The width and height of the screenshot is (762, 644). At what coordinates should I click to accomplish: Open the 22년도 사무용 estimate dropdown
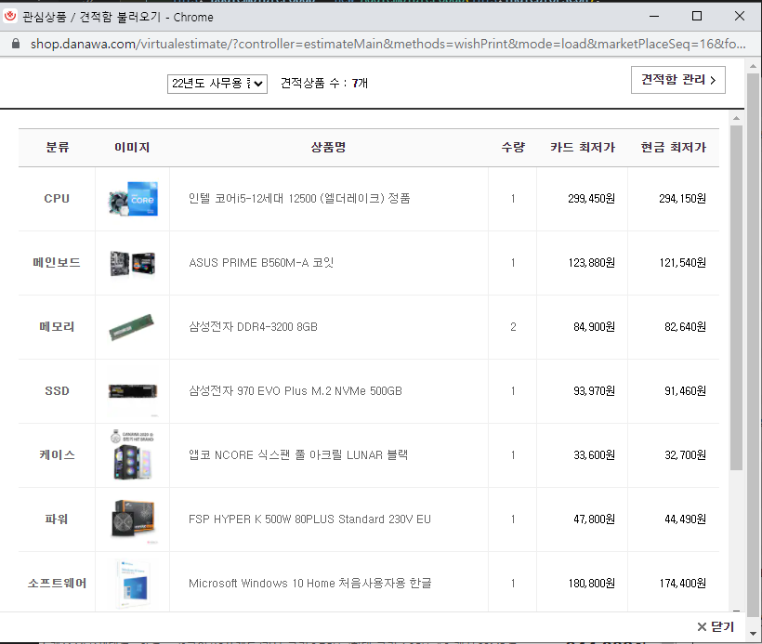click(x=217, y=84)
